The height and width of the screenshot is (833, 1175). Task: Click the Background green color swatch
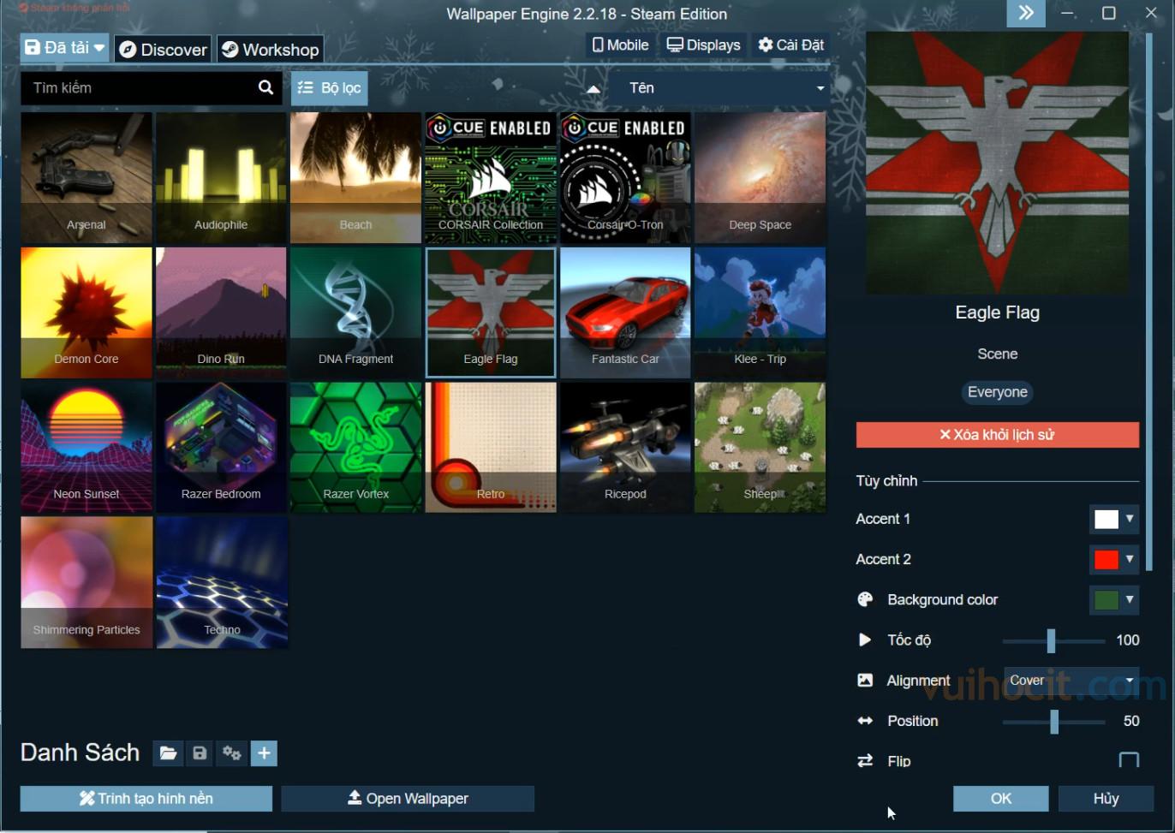pos(1106,599)
